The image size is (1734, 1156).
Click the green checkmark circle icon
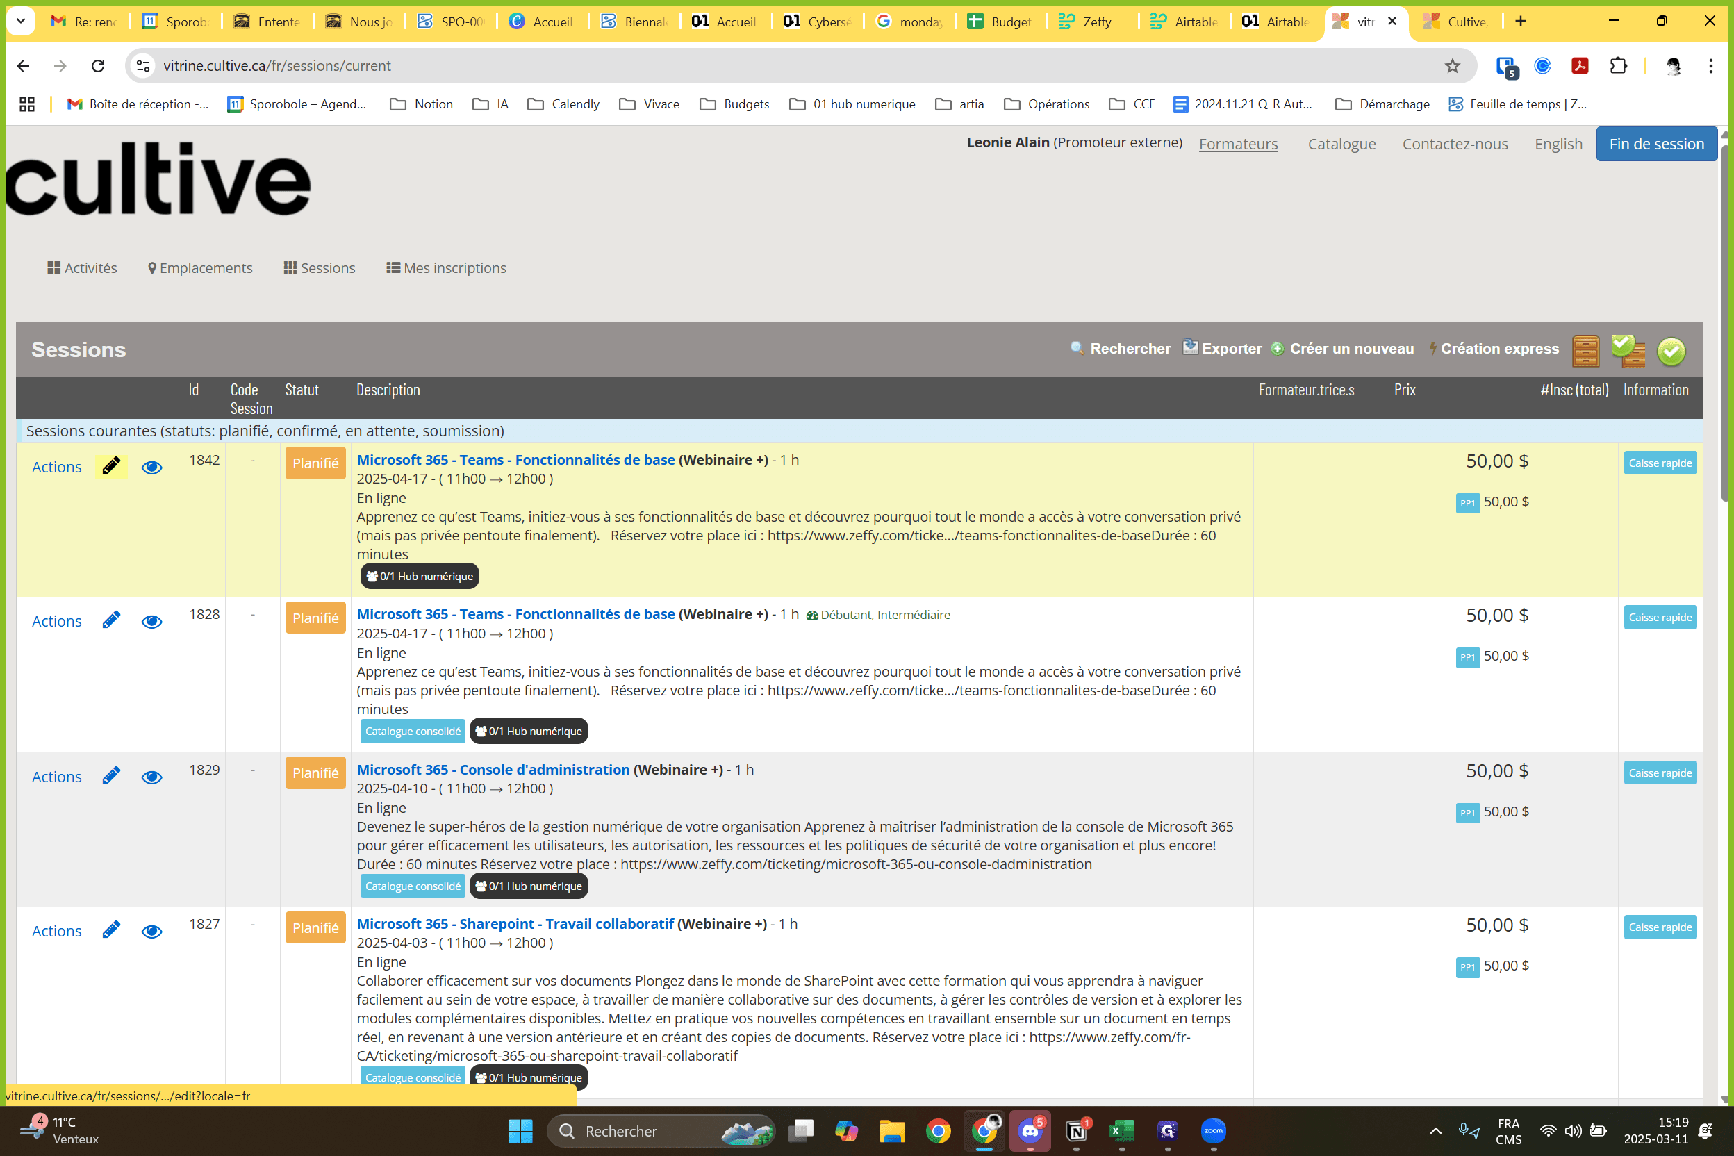[1671, 352]
